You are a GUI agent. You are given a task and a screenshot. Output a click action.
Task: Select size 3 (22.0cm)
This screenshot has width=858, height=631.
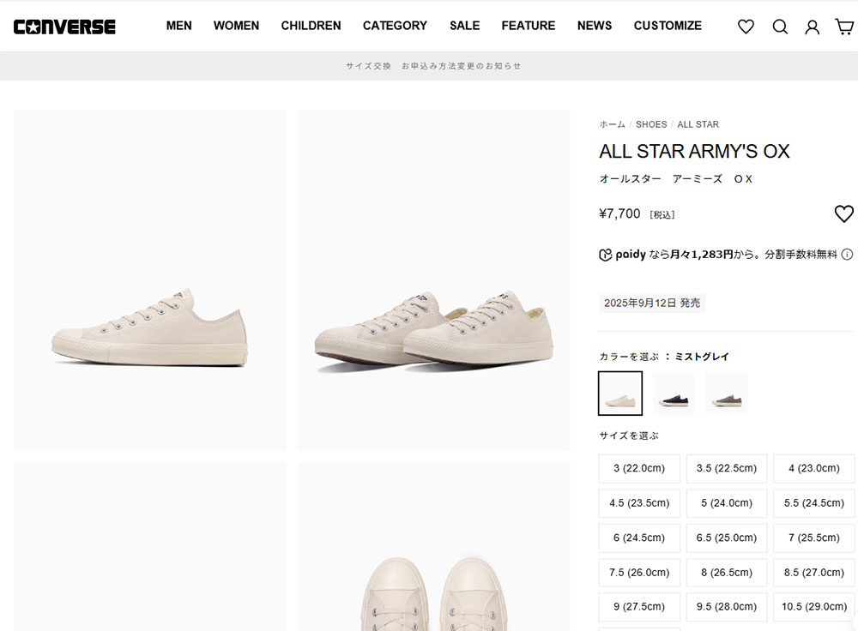click(x=639, y=469)
